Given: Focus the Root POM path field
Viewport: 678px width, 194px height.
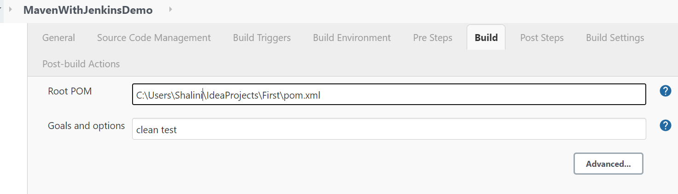Looking at the screenshot, I should pos(388,94).
